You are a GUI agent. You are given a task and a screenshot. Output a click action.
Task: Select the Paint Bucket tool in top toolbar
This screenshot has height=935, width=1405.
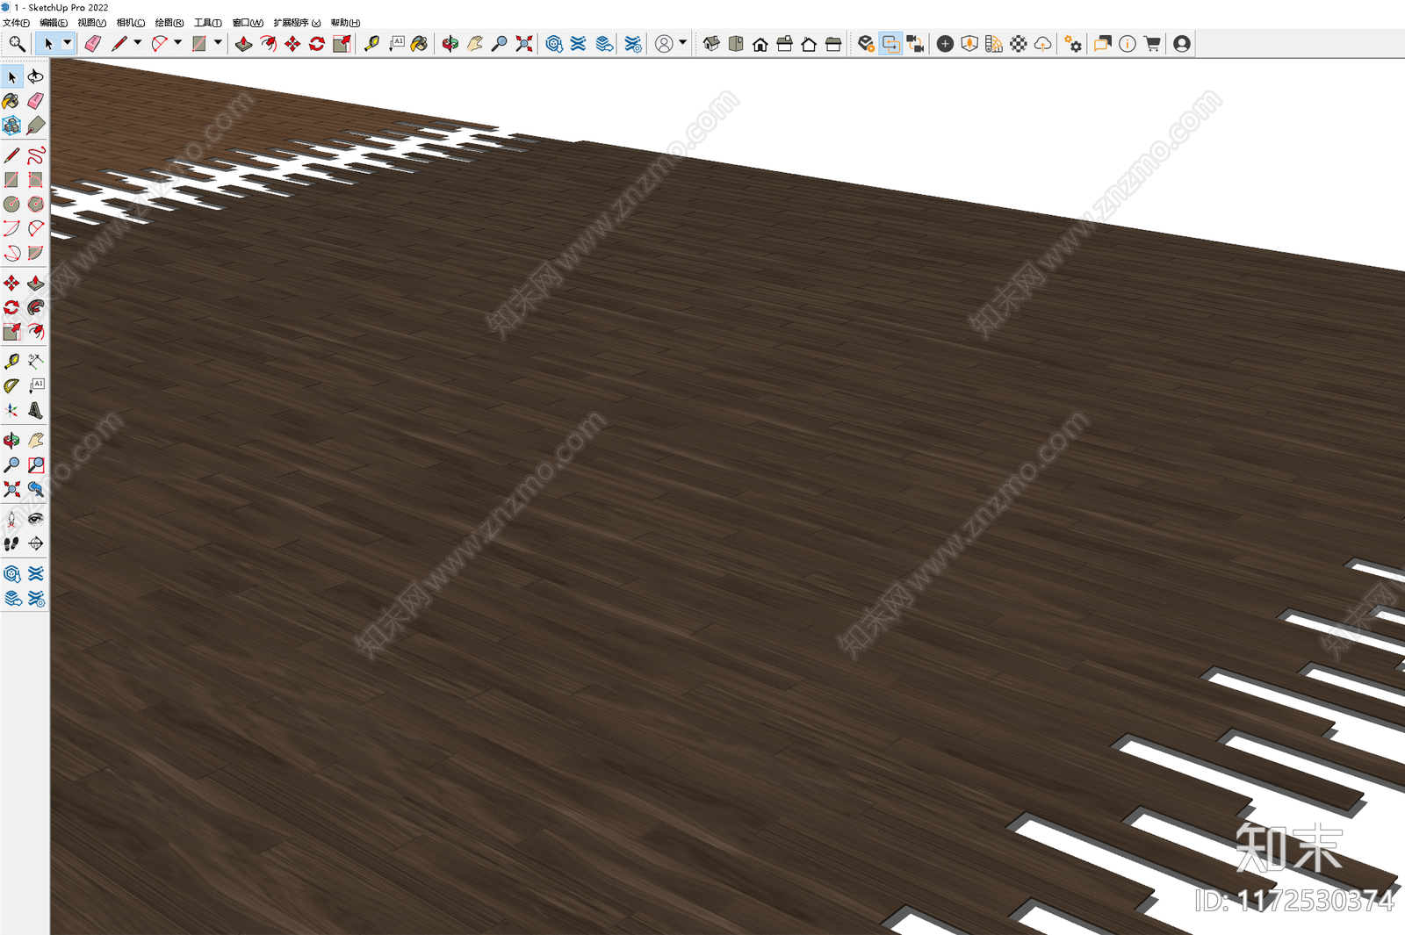click(420, 43)
